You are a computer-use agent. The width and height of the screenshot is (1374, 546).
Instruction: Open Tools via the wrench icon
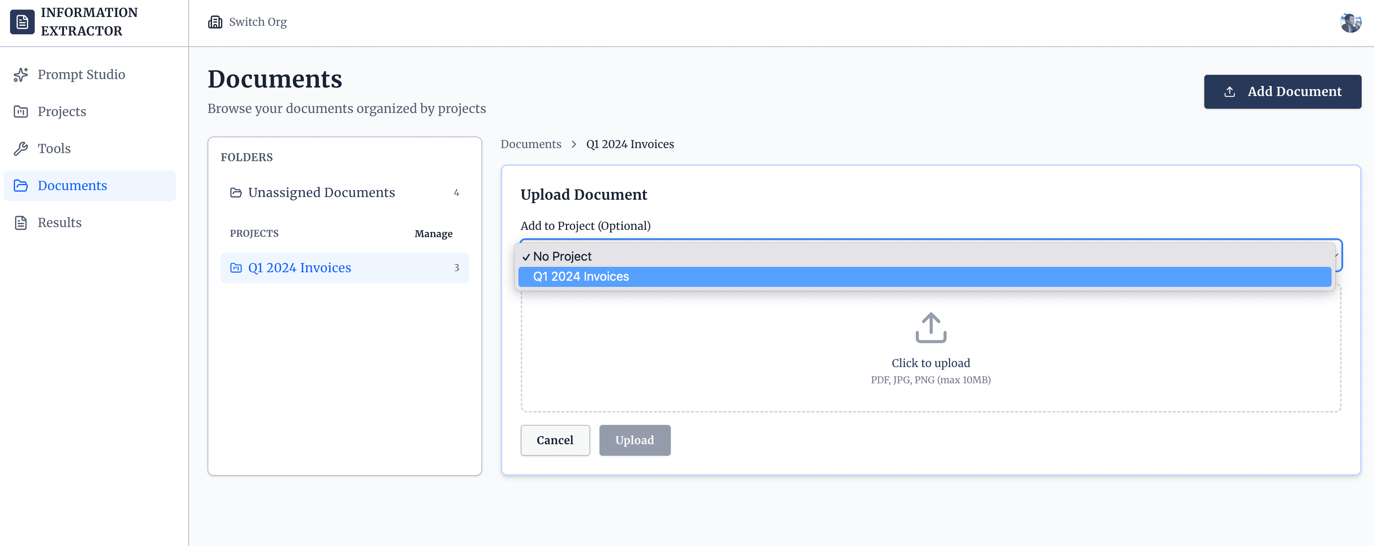20,148
